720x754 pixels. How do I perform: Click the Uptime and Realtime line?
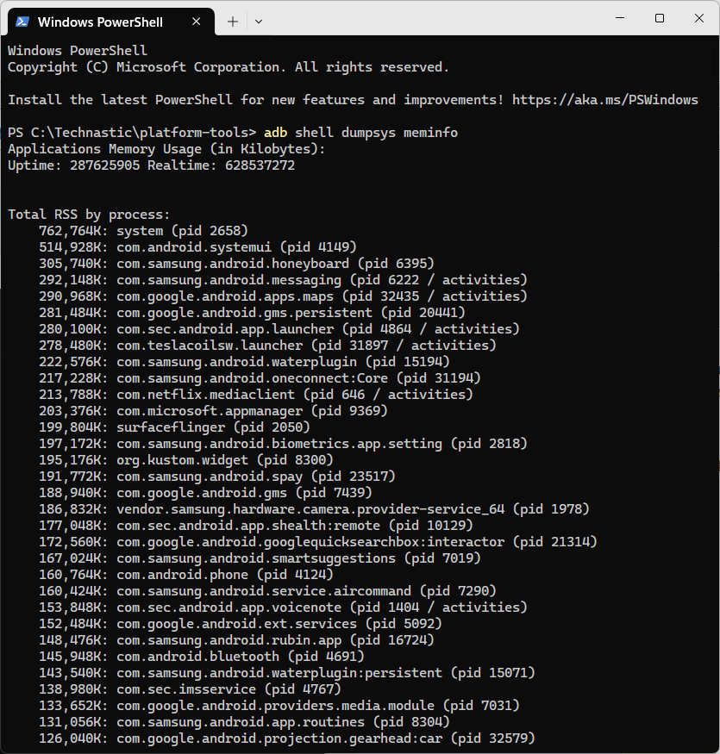(x=151, y=165)
